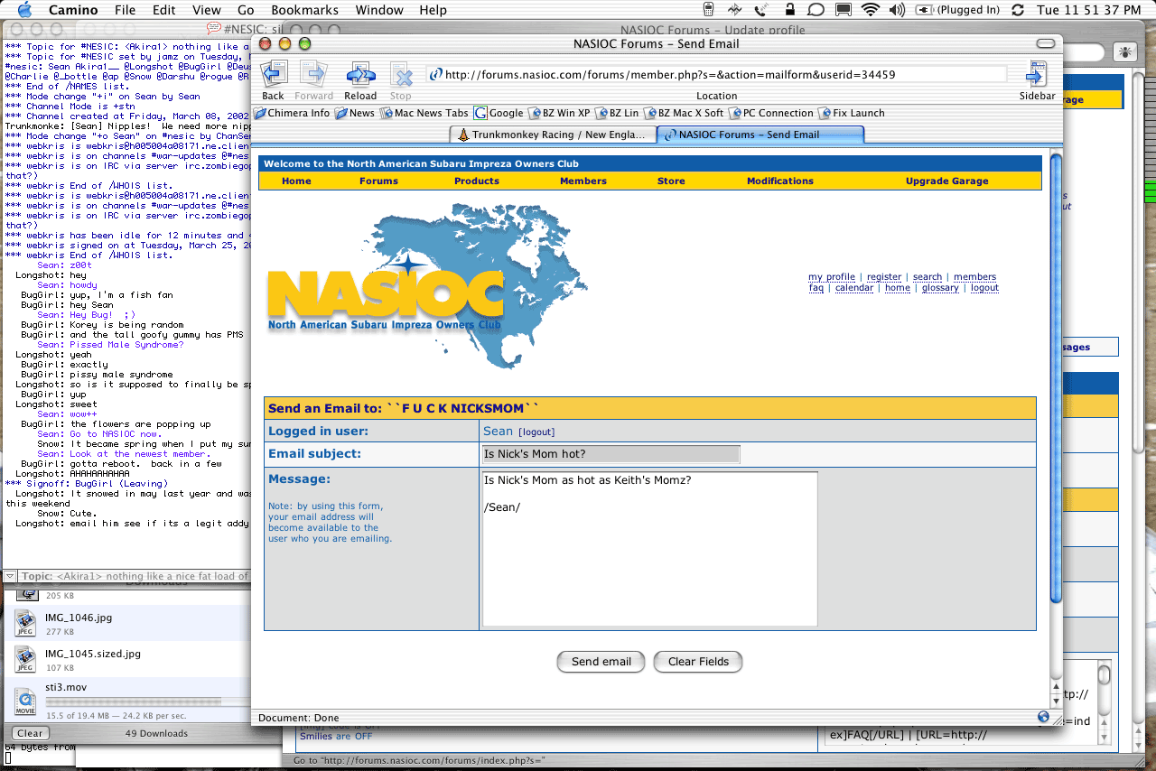
Task: Open the News bookmark folder
Action: click(x=354, y=113)
